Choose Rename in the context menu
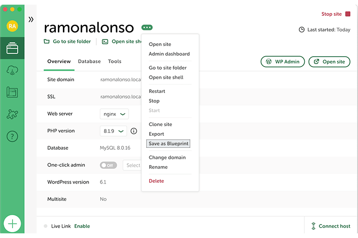Viewport: 358px width, 238px height. click(158, 167)
